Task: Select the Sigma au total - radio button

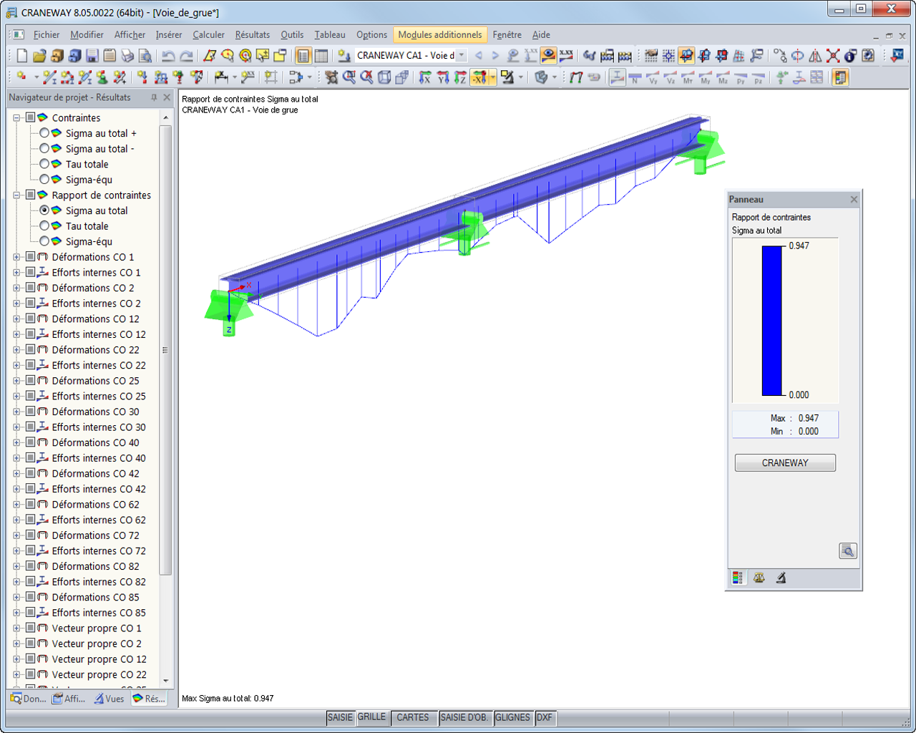Action: [x=44, y=148]
